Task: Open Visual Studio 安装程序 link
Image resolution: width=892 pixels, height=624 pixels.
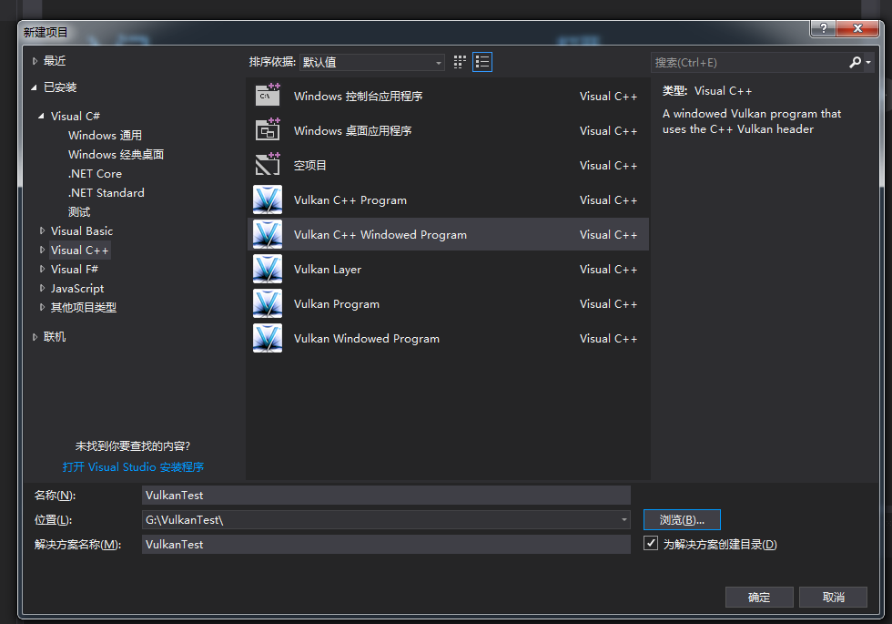Action: (x=133, y=466)
